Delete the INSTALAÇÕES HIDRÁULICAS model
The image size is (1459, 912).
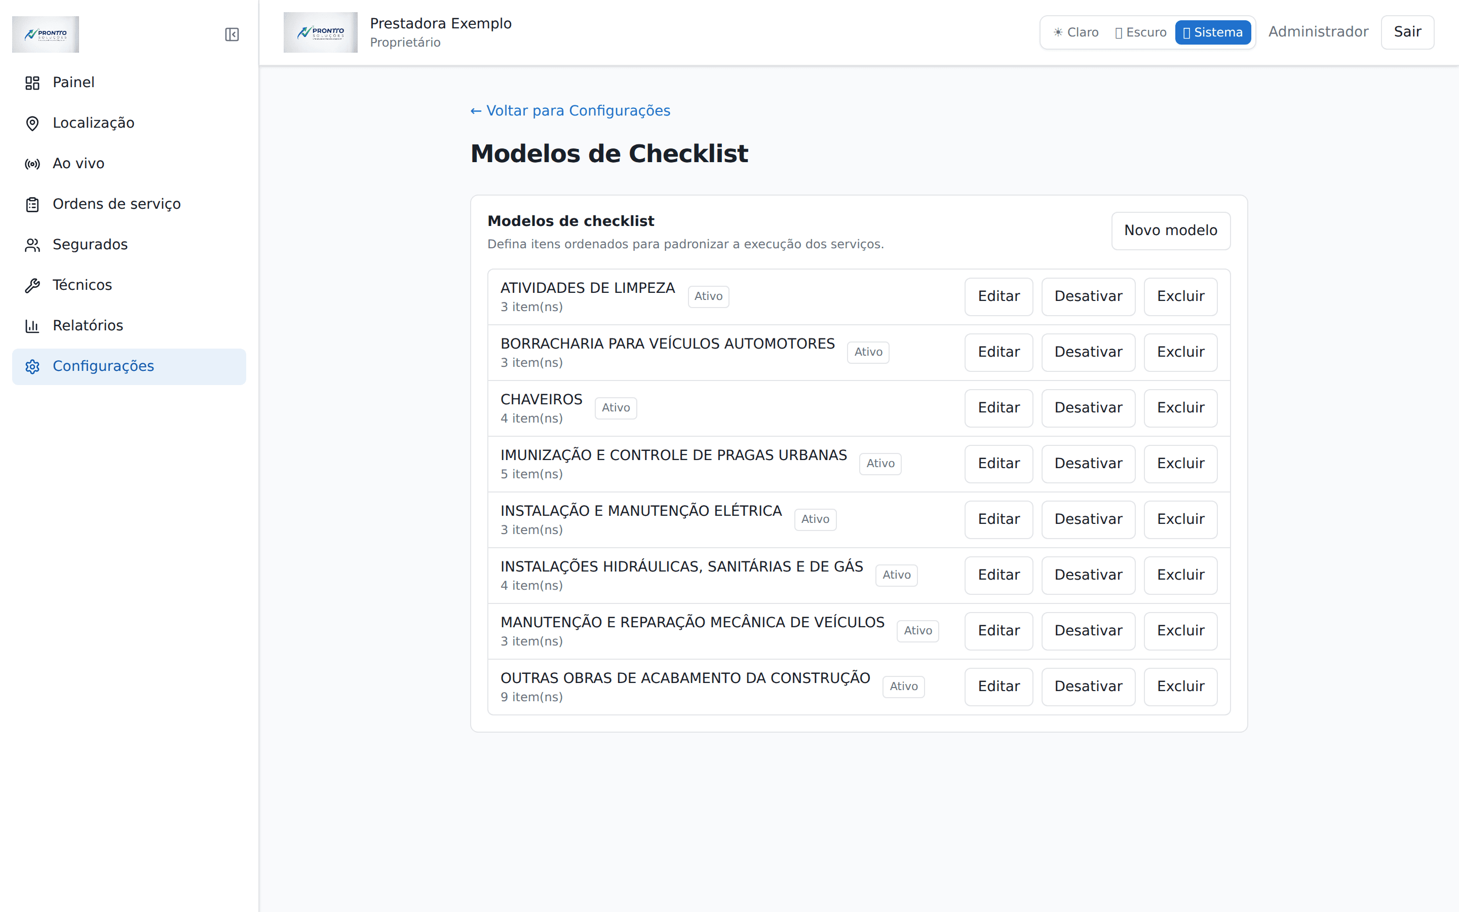pyautogui.click(x=1180, y=575)
